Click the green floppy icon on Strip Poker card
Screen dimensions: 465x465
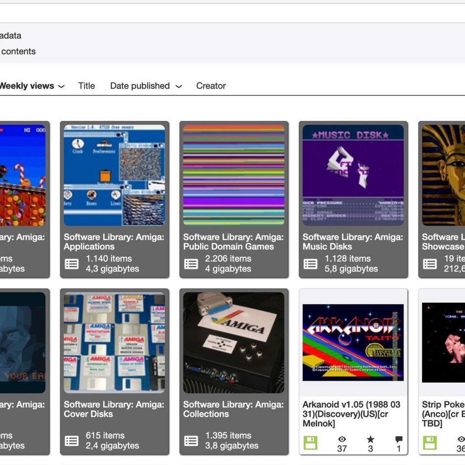tap(430, 443)
